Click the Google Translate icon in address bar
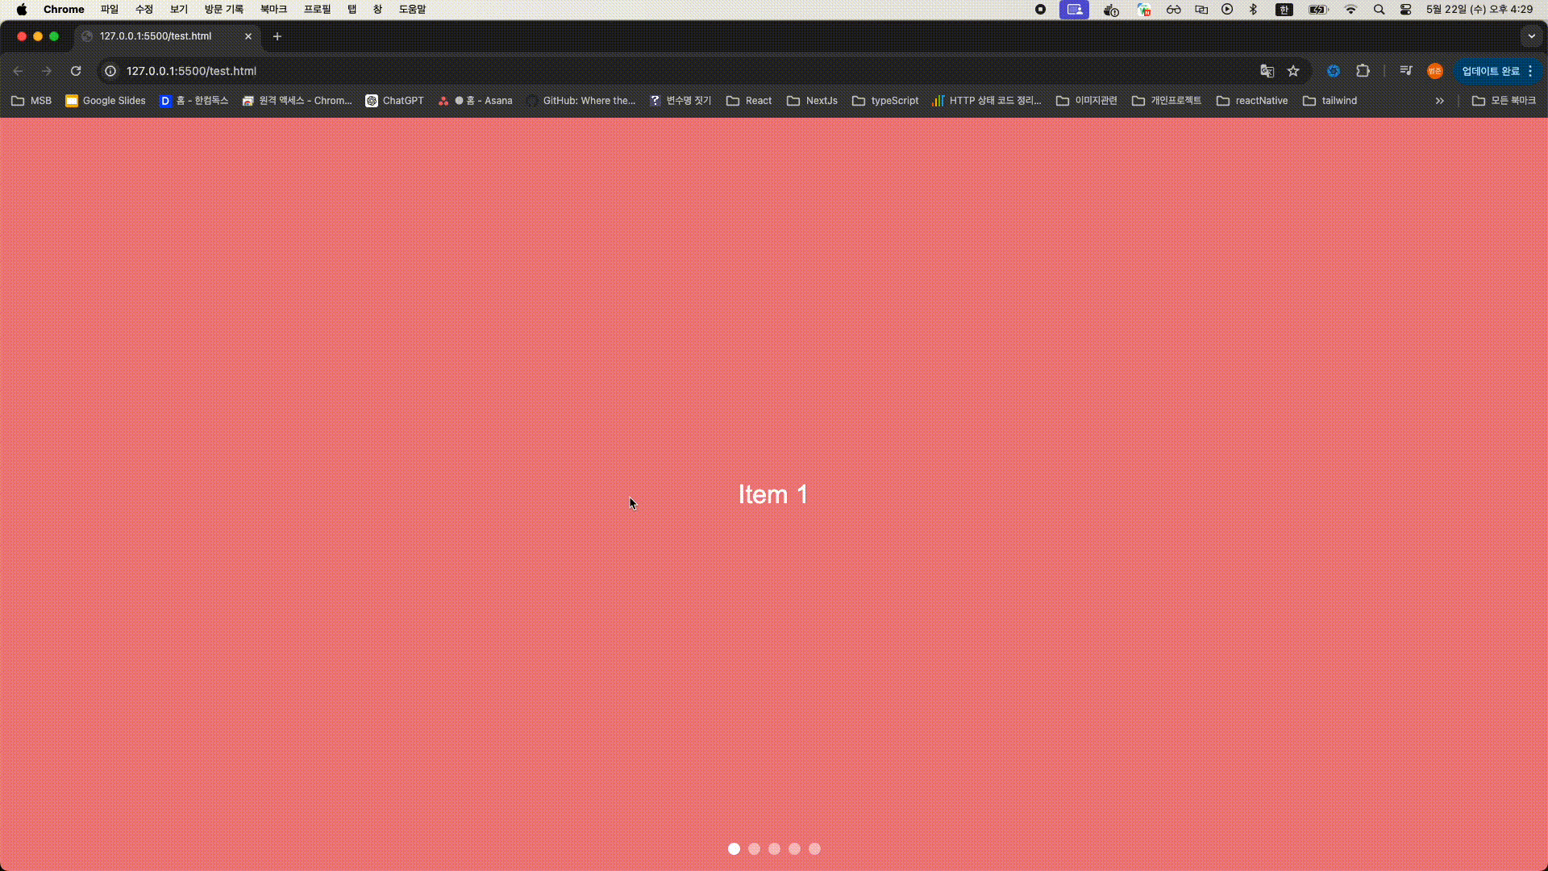 [x=1267, y=71]
